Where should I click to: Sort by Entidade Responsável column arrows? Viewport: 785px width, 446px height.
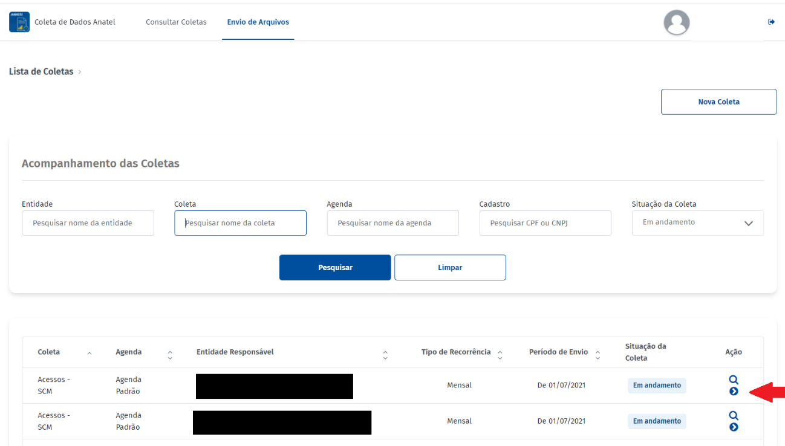pos(385,355)
